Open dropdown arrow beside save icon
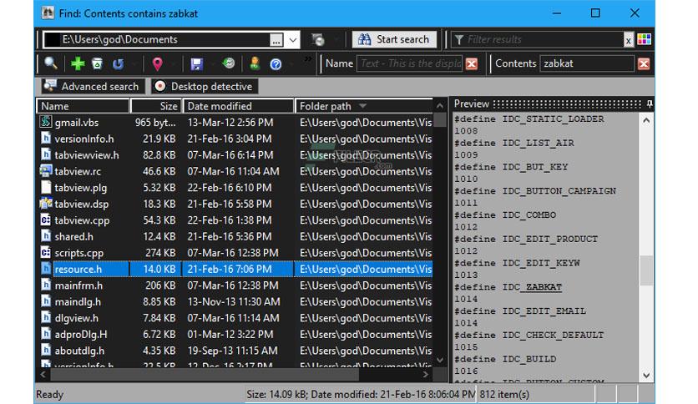Screen dimensions: 698x404 213,64
